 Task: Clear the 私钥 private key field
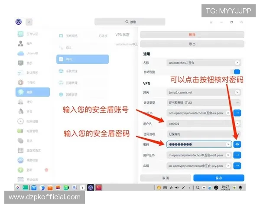(228, 166)
